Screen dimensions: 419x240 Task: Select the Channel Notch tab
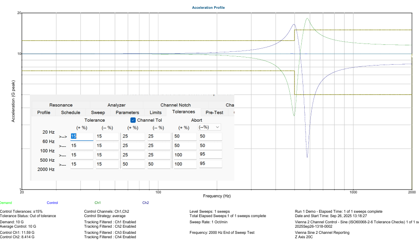click(175, 105)
